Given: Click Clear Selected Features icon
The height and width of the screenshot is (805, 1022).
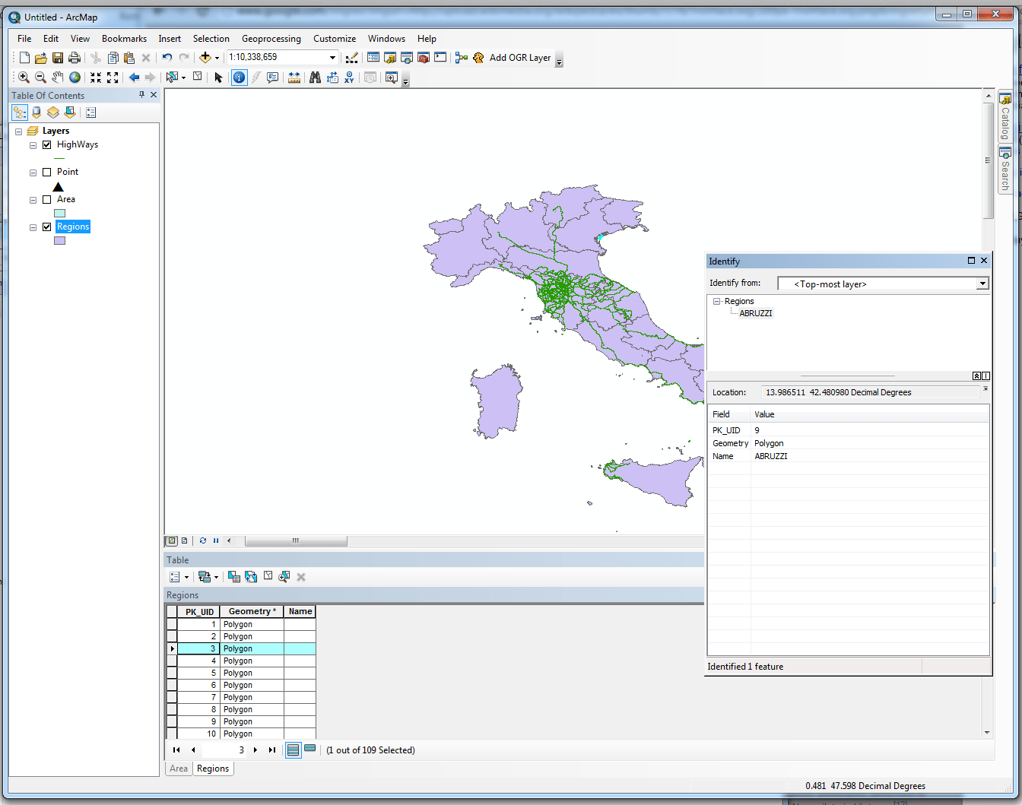Looking at the screenshot, I should point(198,77).
